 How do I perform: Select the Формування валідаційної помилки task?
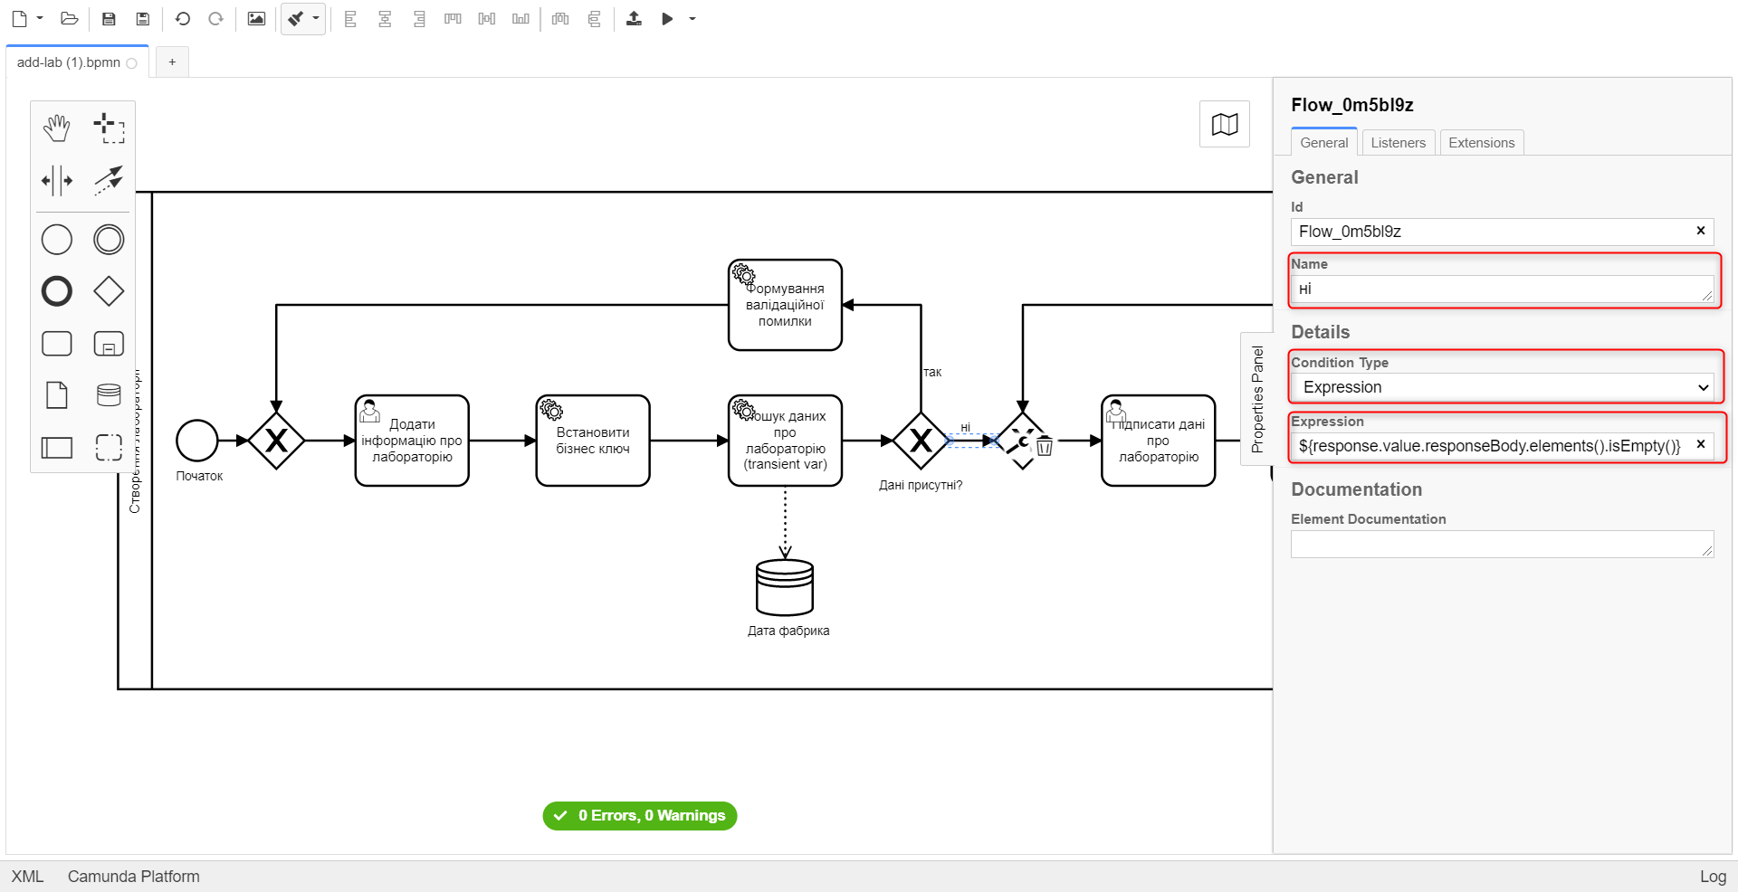point(785,305)
